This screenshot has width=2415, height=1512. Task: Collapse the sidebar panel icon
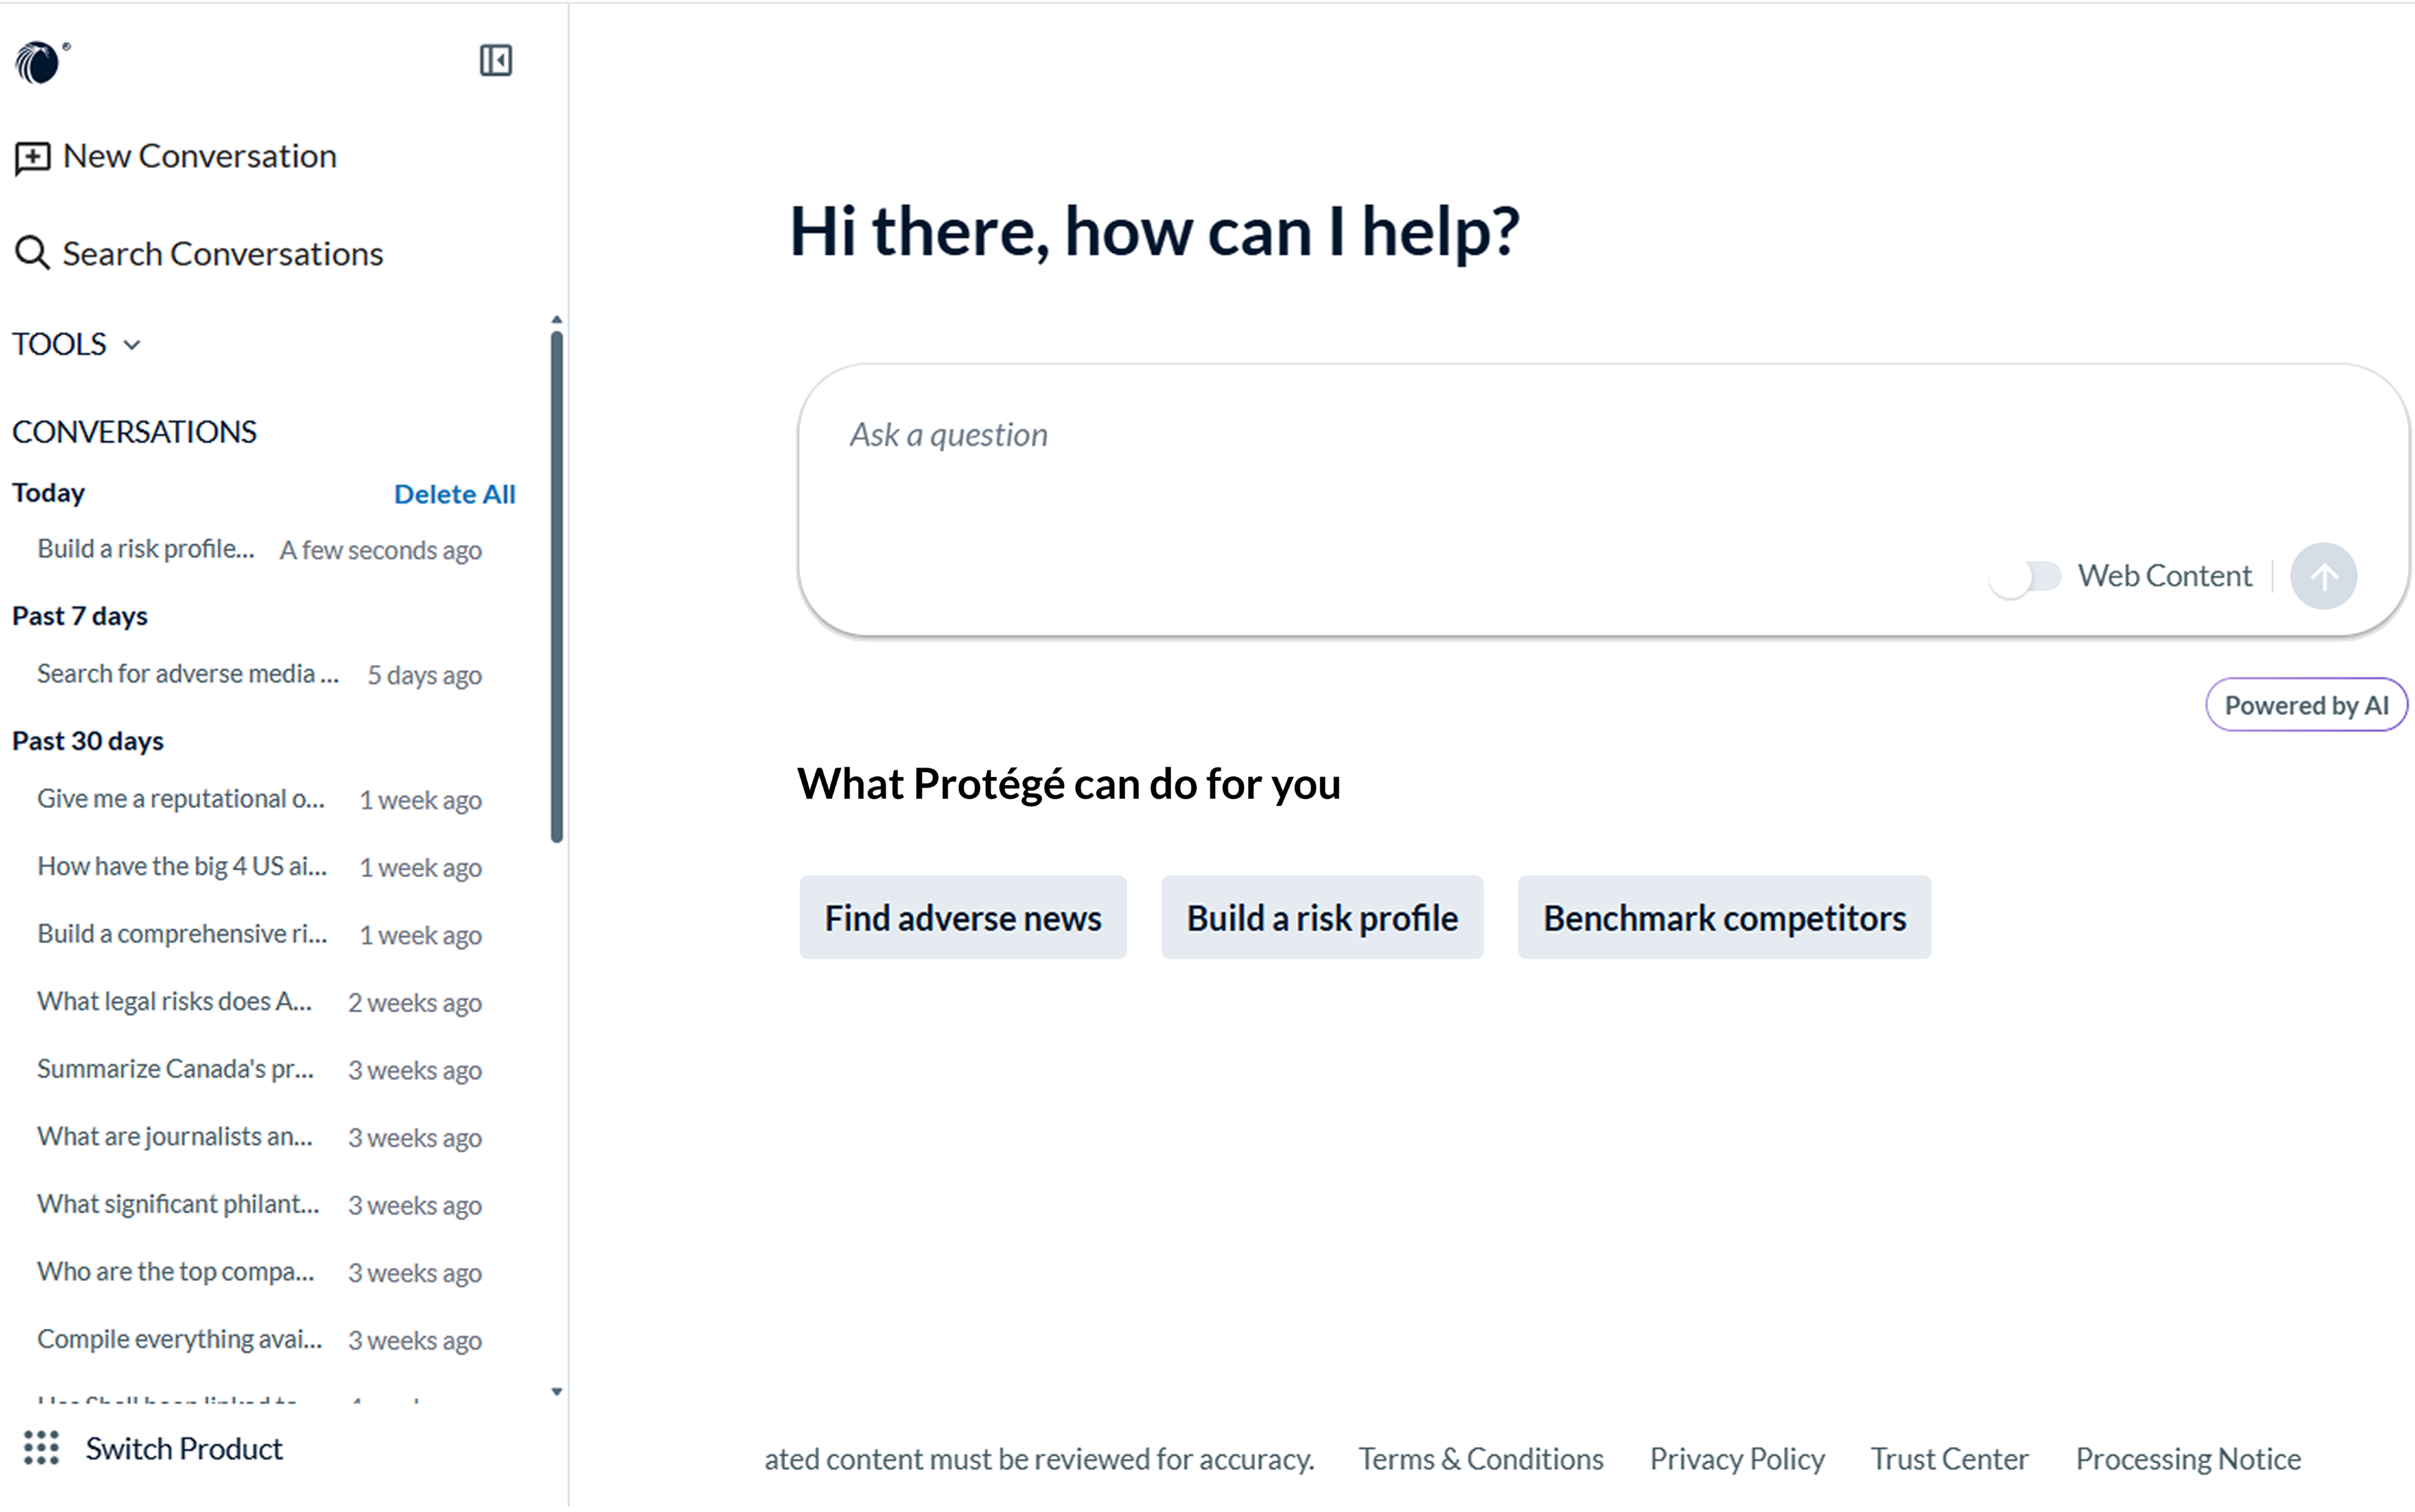click(x=495, y=61)
